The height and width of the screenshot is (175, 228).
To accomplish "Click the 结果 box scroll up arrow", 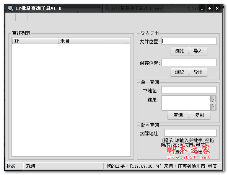I will click(213, 99).
